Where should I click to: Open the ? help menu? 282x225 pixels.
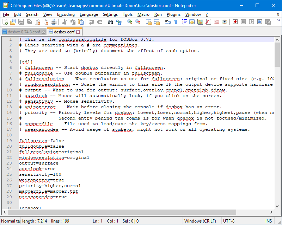[207, 14]
